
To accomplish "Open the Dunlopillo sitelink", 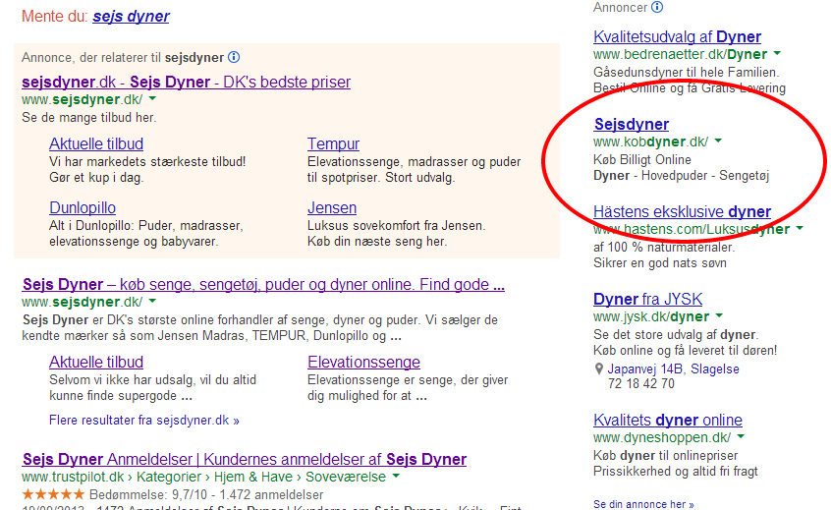I will point(83,207).
